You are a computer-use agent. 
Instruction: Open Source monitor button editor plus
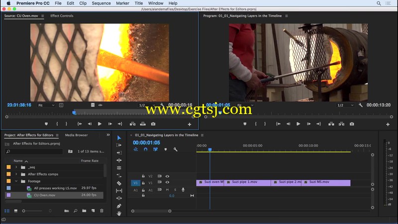[x=190, y=124]
